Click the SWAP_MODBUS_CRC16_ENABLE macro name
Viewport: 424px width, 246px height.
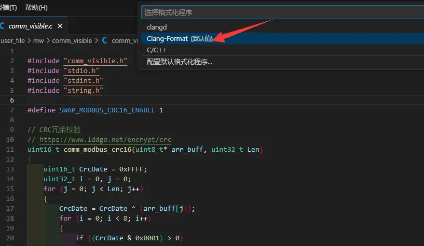(x=107, y=110)
